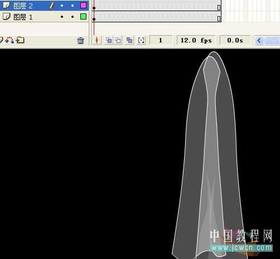
Task: Click the magenta outline swatch of 图层 2
Action: pyautogui.click(x=83, y=6)
